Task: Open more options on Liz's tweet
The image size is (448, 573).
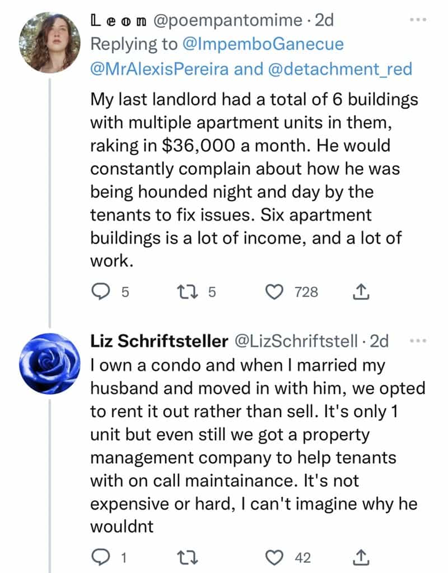Action: point(418,340)
